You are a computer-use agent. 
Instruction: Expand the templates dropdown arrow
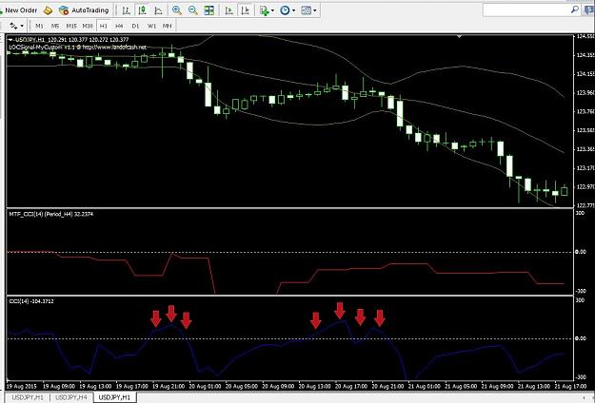[x=315, y=10]
